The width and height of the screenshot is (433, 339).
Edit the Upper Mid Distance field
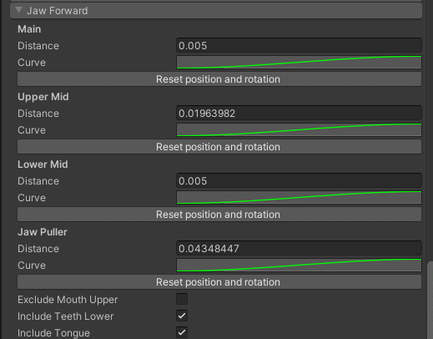pos(299,113)
